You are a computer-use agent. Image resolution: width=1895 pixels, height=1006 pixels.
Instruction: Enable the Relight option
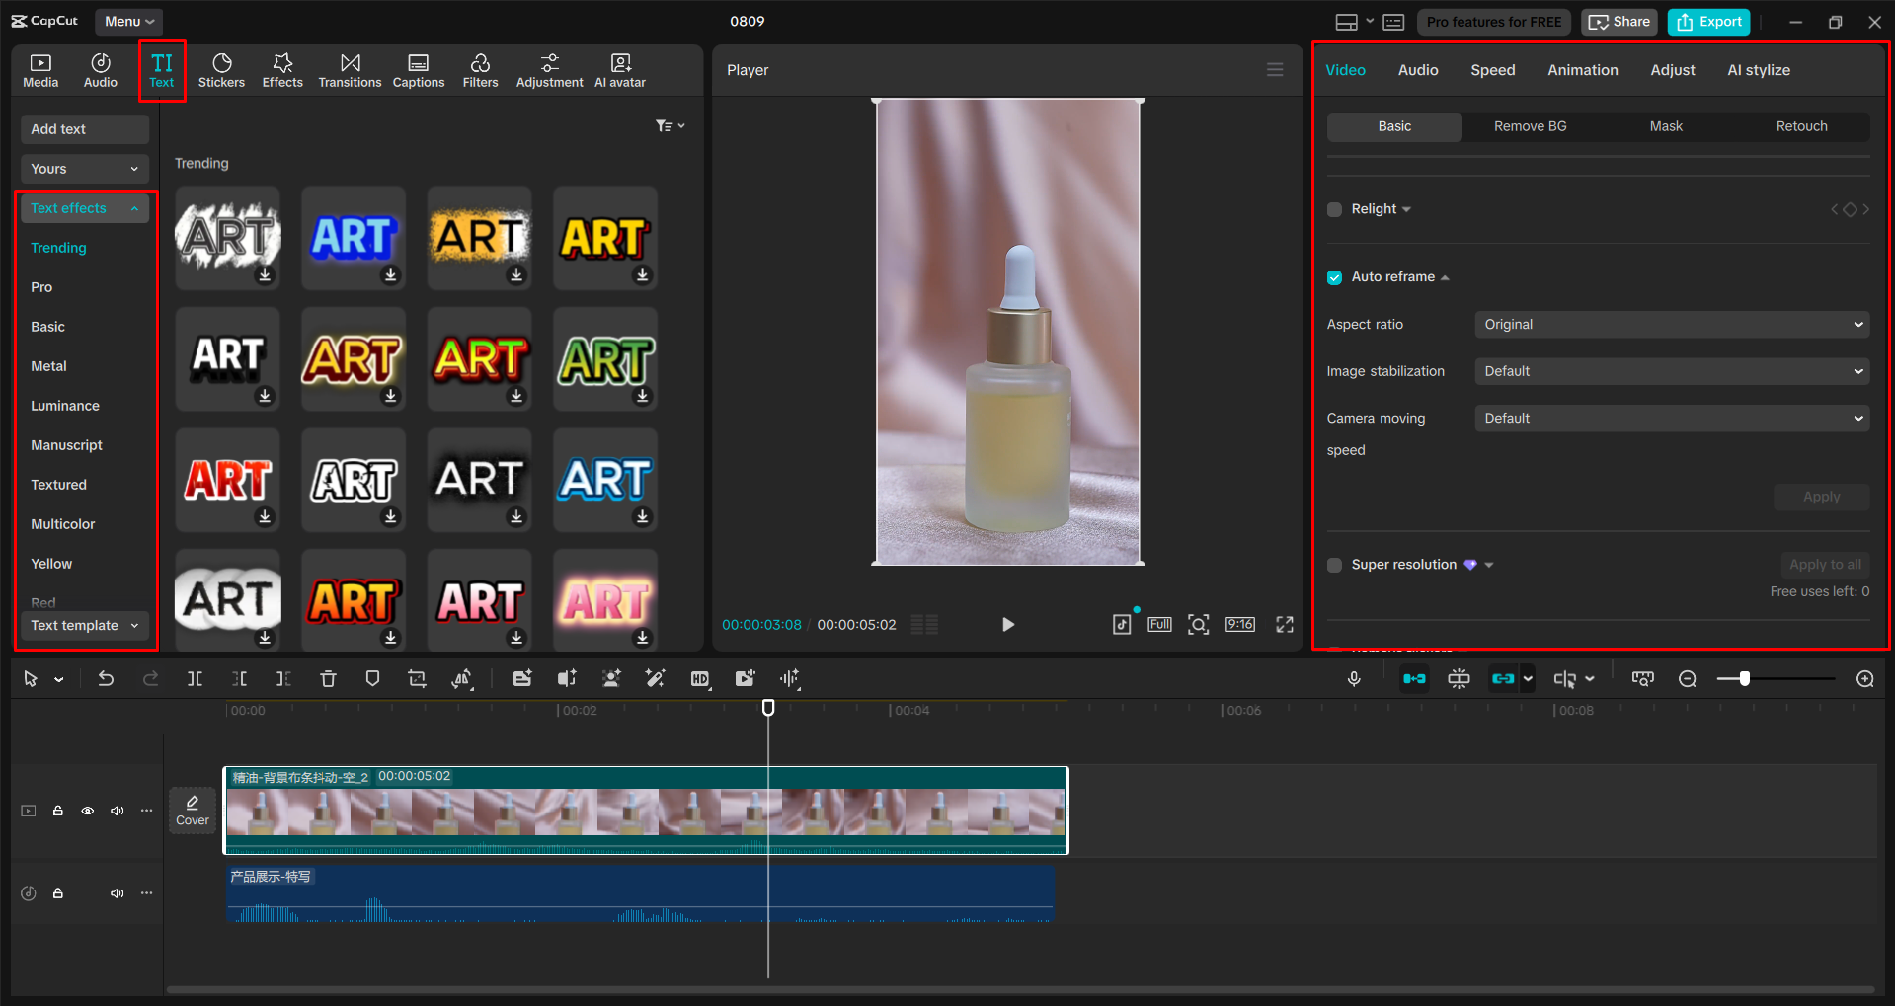[1333, 208]
